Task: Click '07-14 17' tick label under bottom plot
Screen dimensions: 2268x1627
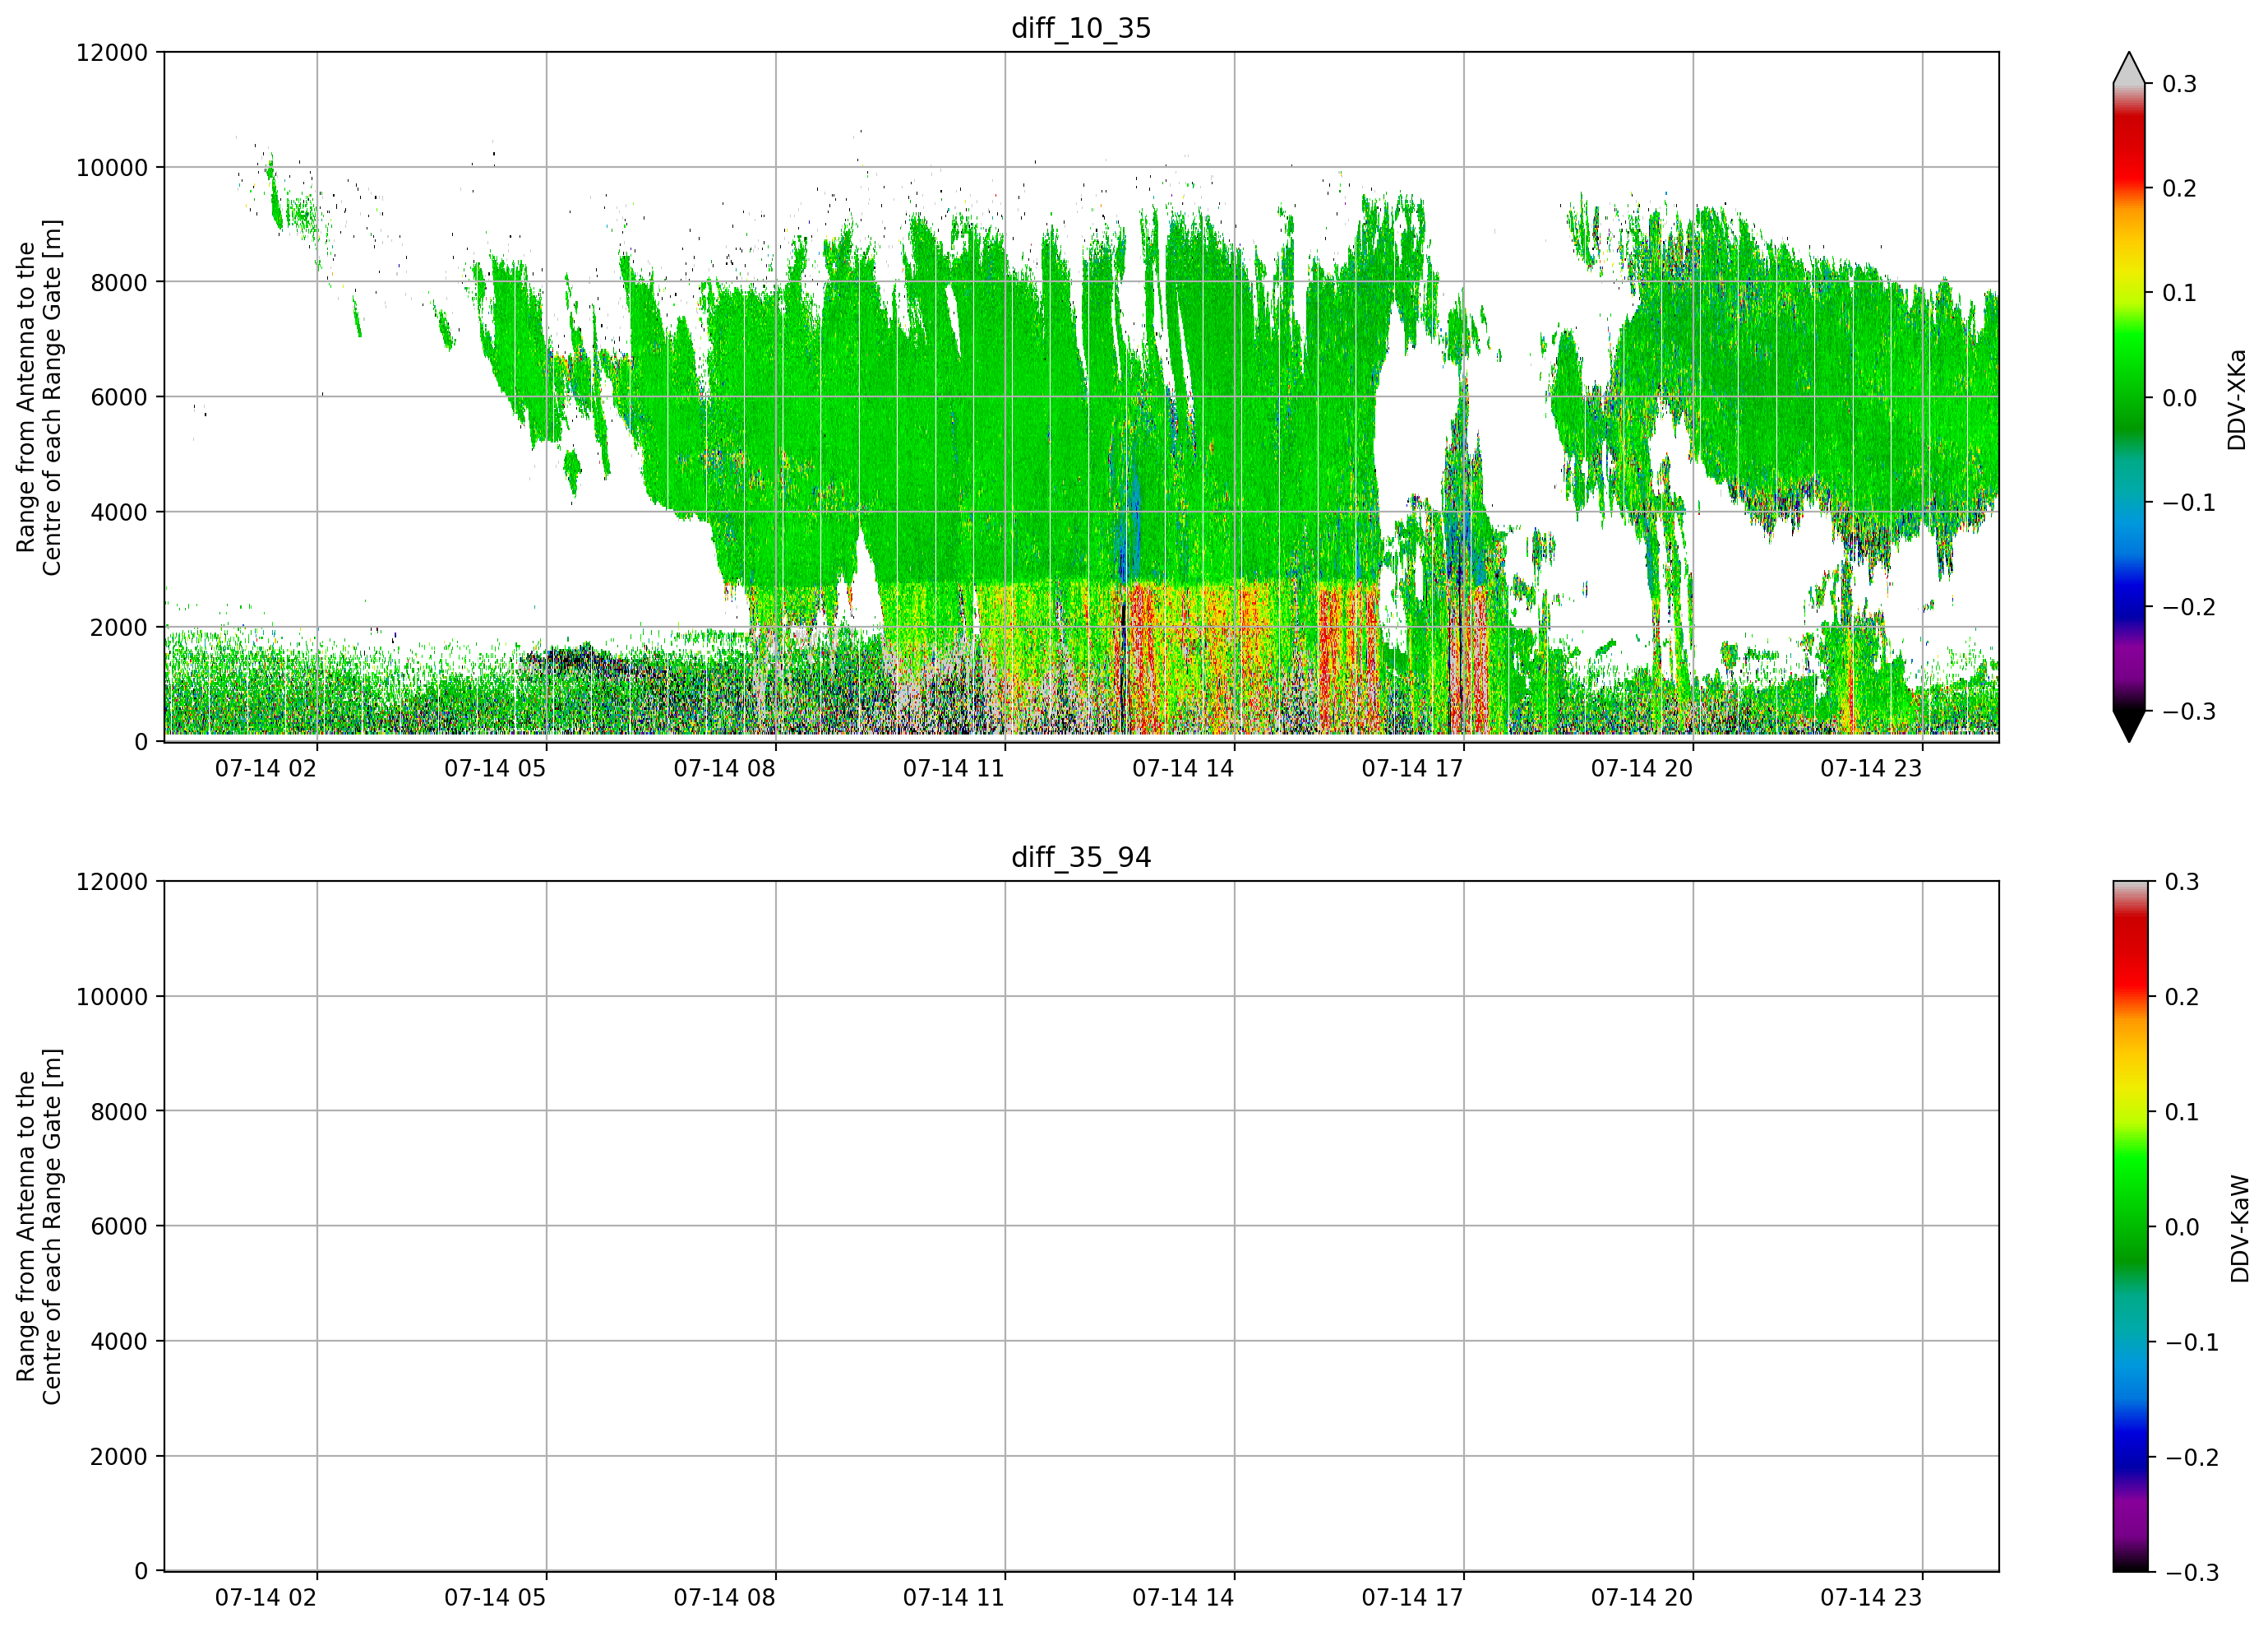Action: click(x=1413, y=1598)
